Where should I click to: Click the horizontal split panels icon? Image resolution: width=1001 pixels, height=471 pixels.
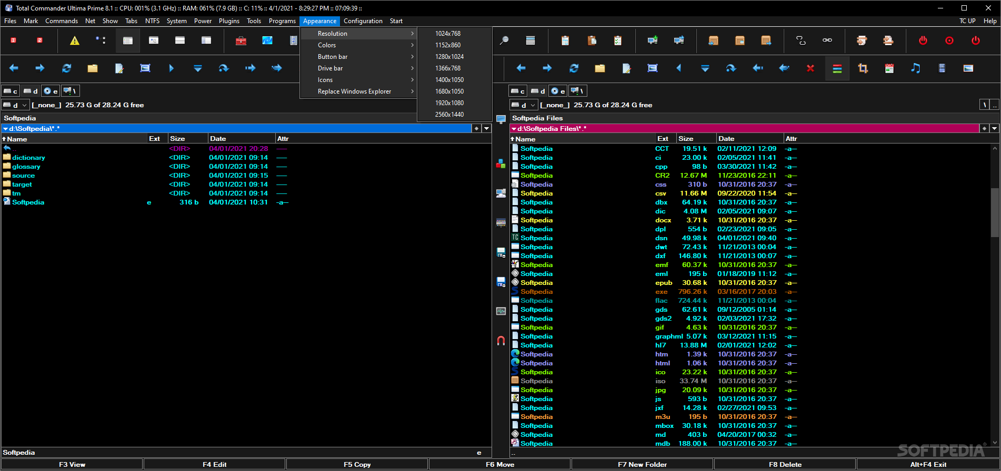click(x=180, y=40)
